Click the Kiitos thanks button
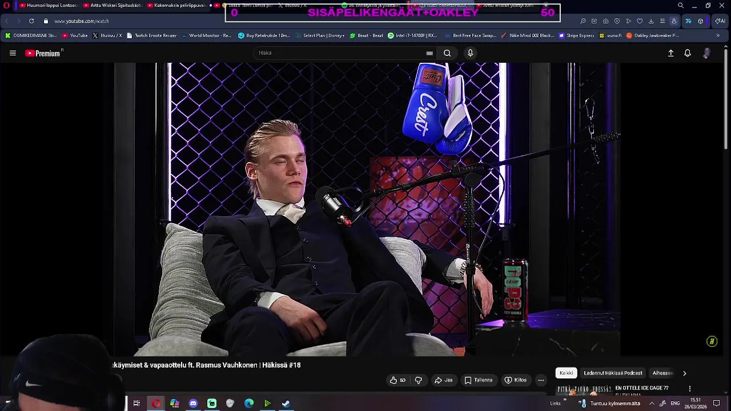The height and width of the screenshot is (411, 731). click(x=515, y=380)
